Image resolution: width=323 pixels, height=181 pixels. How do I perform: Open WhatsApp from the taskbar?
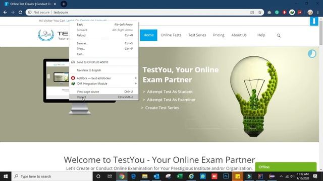[x=203, y=176]
